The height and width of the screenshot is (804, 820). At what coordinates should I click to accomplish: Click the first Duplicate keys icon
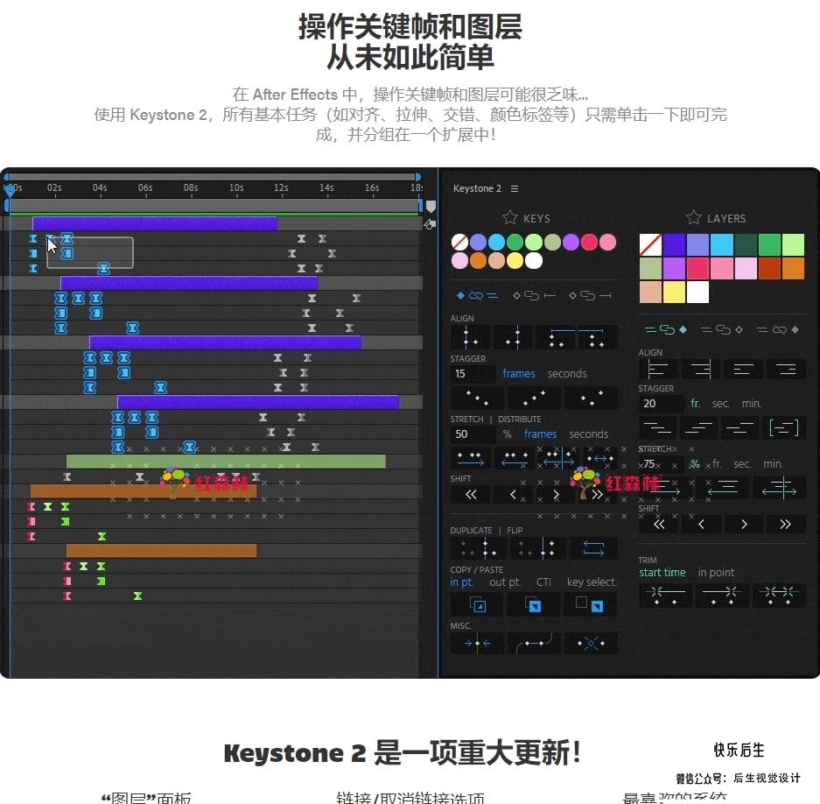click(x=478, y=548)
